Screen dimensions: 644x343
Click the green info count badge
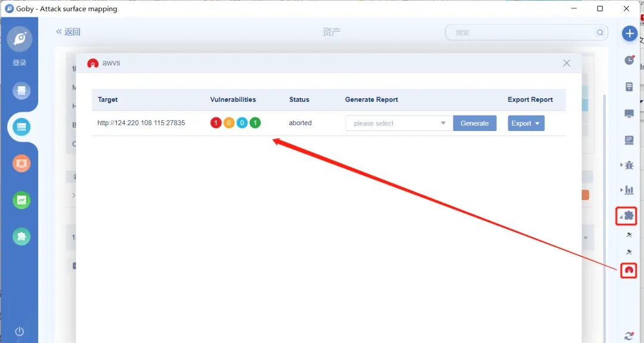[x=255, y=123]
